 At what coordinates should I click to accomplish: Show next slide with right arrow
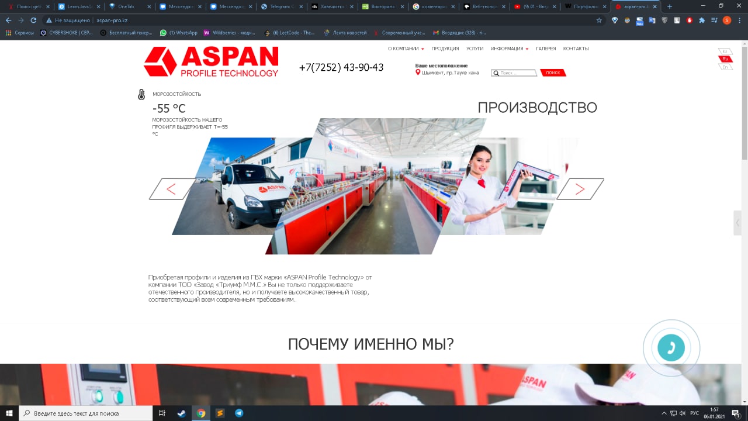click(580, 189)
